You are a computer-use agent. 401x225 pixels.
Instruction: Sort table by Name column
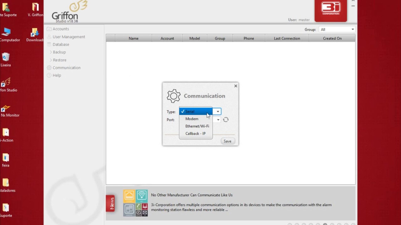click(x=133, y=38)
